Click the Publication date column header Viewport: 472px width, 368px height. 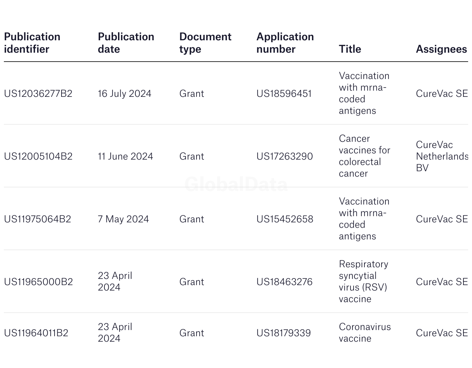(x=126, y=43)
